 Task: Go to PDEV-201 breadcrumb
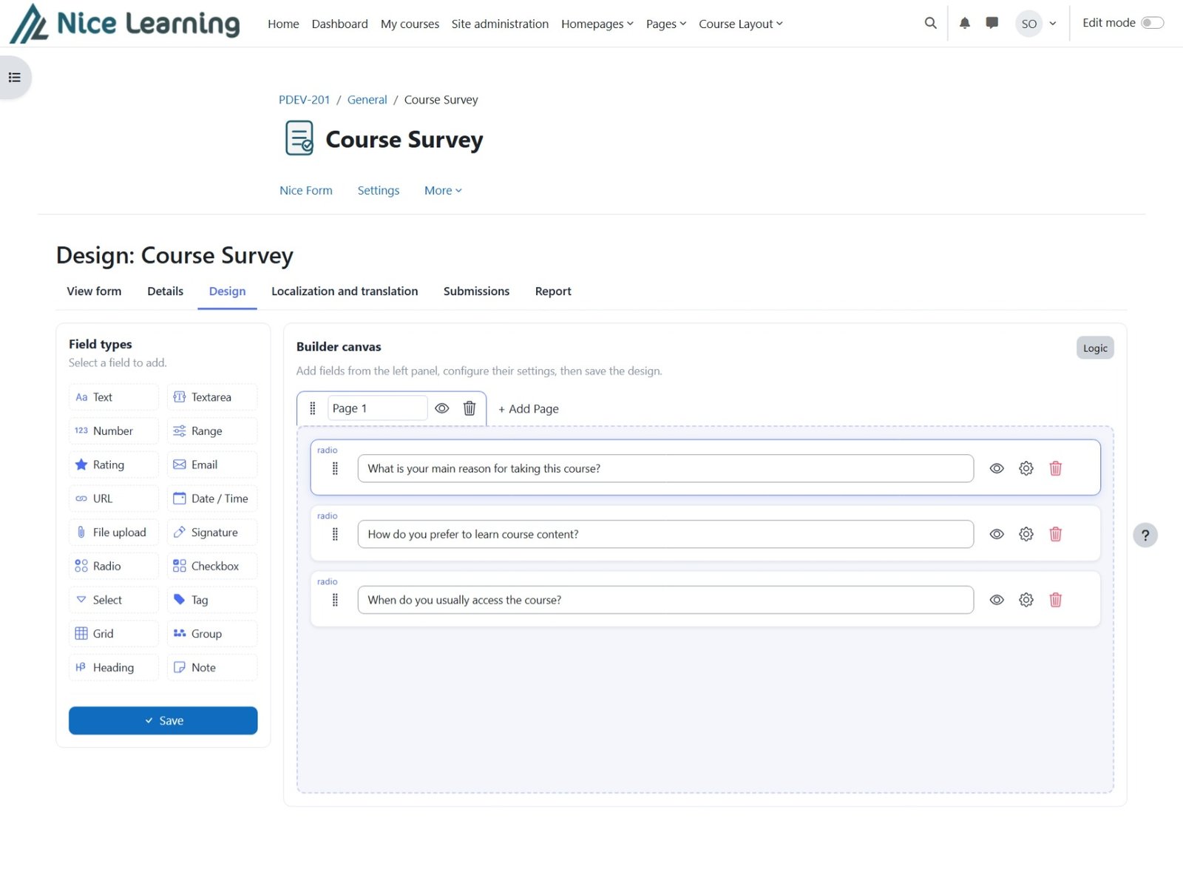click(x=304, y=99)
